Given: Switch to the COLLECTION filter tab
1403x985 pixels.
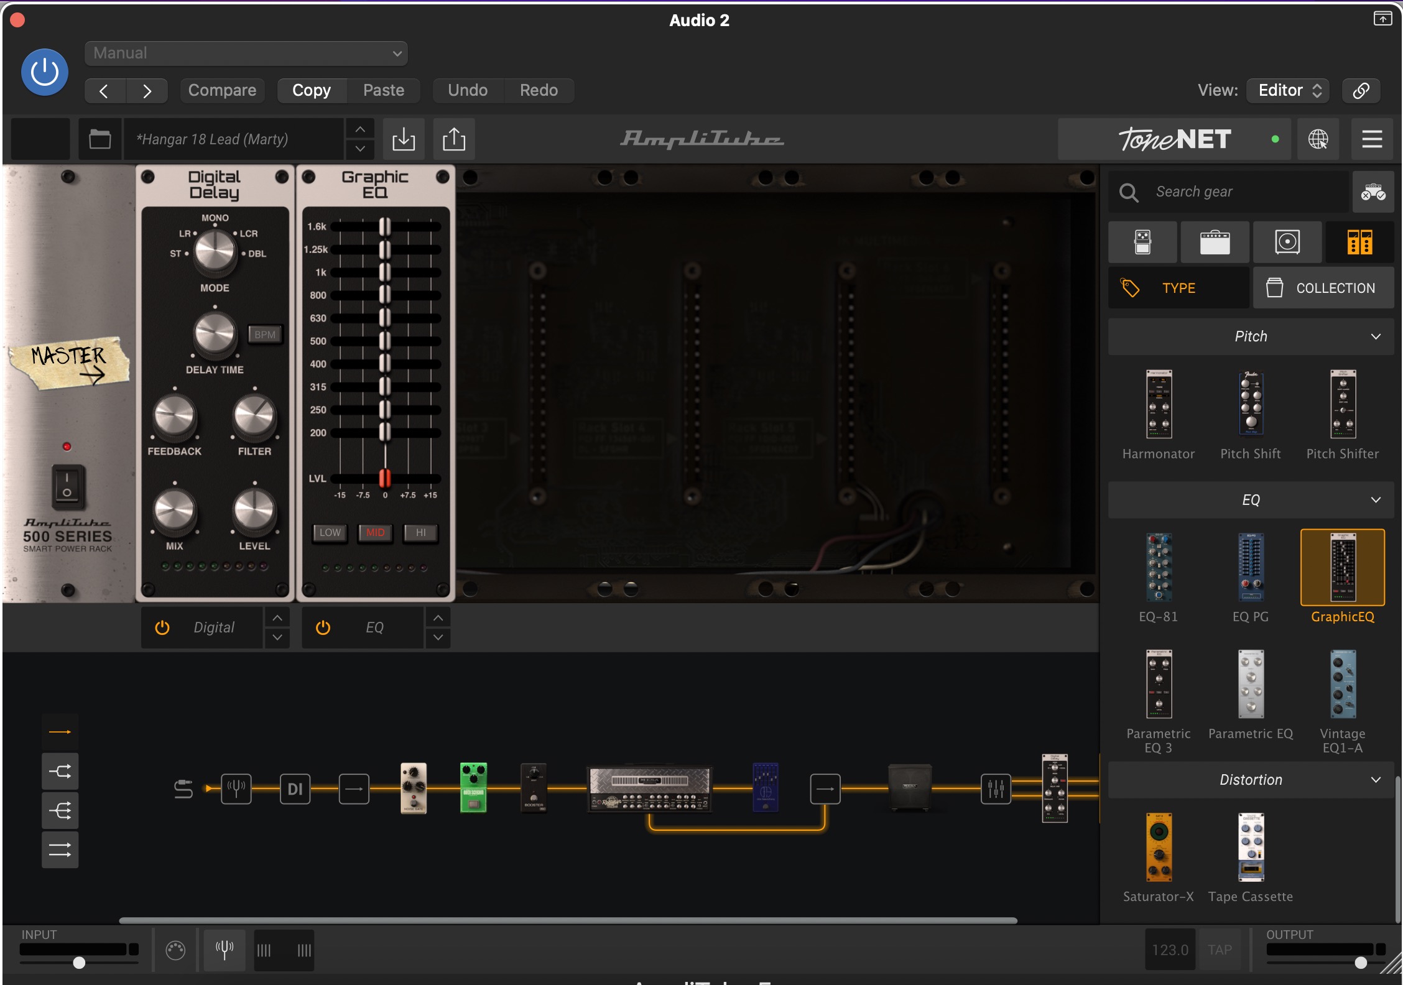Looking at the screenshot, I should 1323,288.
